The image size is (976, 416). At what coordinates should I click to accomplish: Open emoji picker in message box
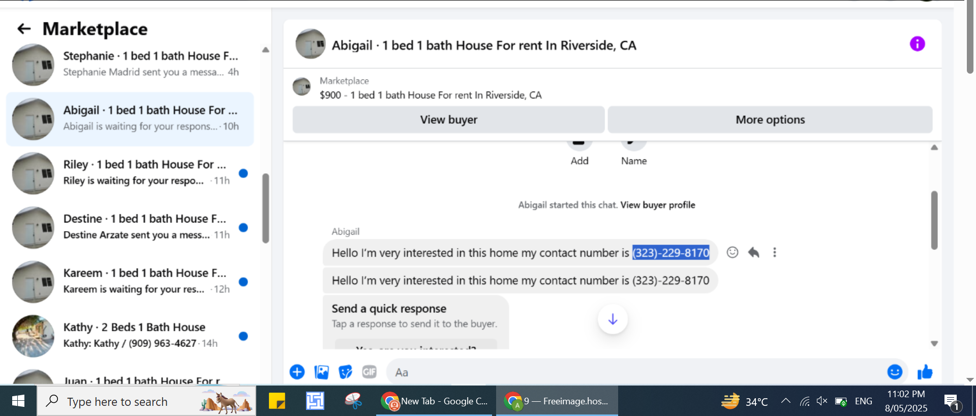[x=895, y=372]
